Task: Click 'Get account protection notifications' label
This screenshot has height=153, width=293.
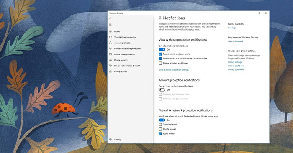Action: click(176, 86)
